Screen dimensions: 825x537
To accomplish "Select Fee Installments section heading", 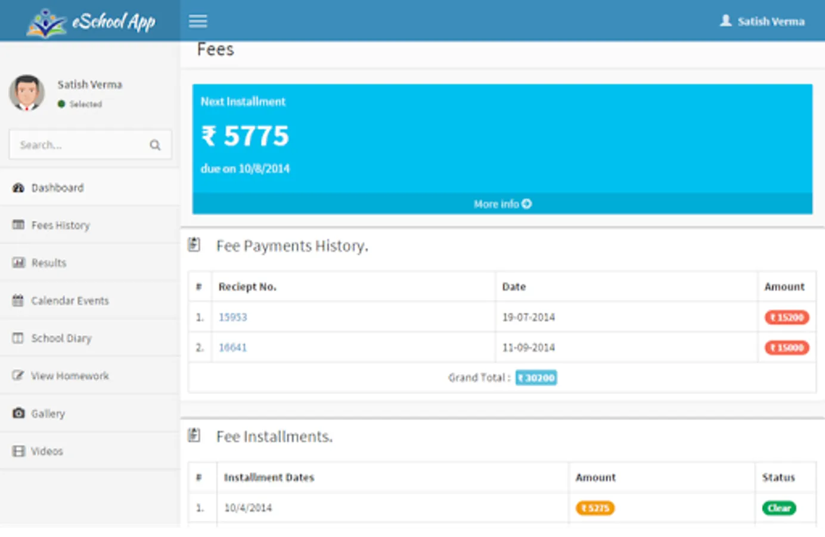I will pyautogui.click(x=275, y=436).
